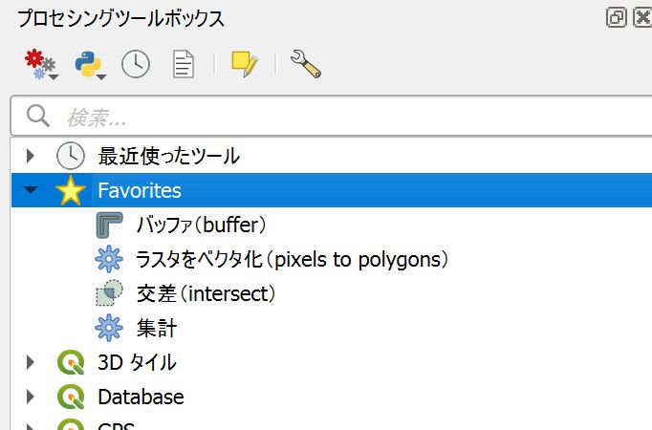Open the Models gear icon menu
The image size is (652, 430).
point(41,64)
